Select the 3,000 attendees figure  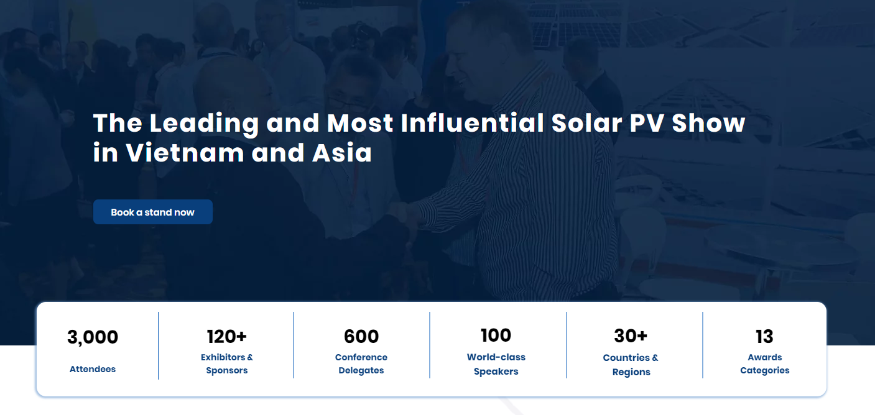(x=93, y=337)
